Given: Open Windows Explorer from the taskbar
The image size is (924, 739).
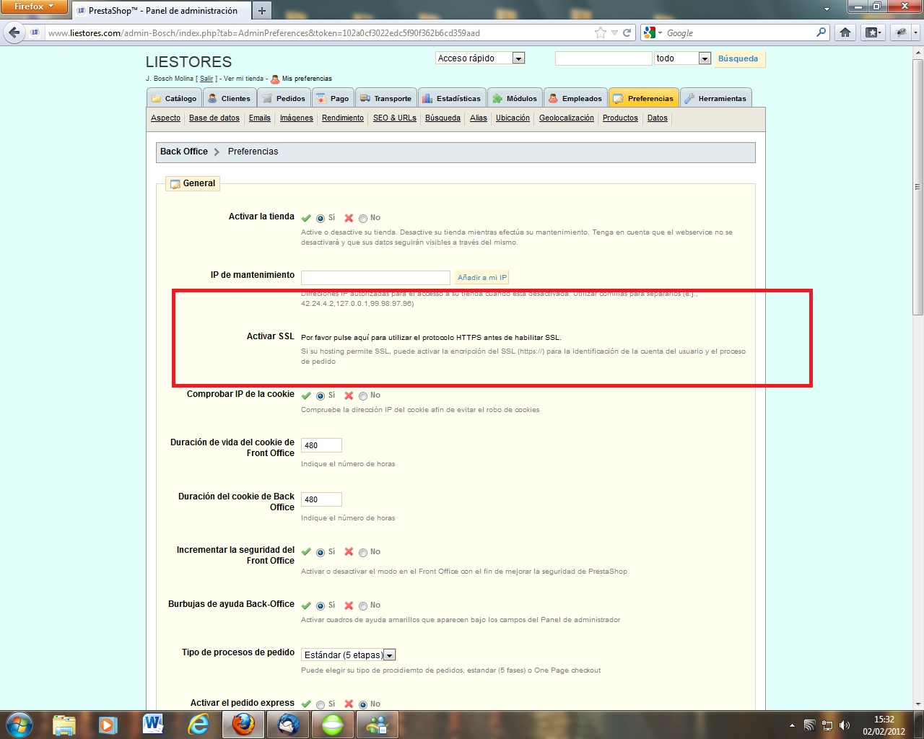Looking at the screenshot, I should [64, 725].
